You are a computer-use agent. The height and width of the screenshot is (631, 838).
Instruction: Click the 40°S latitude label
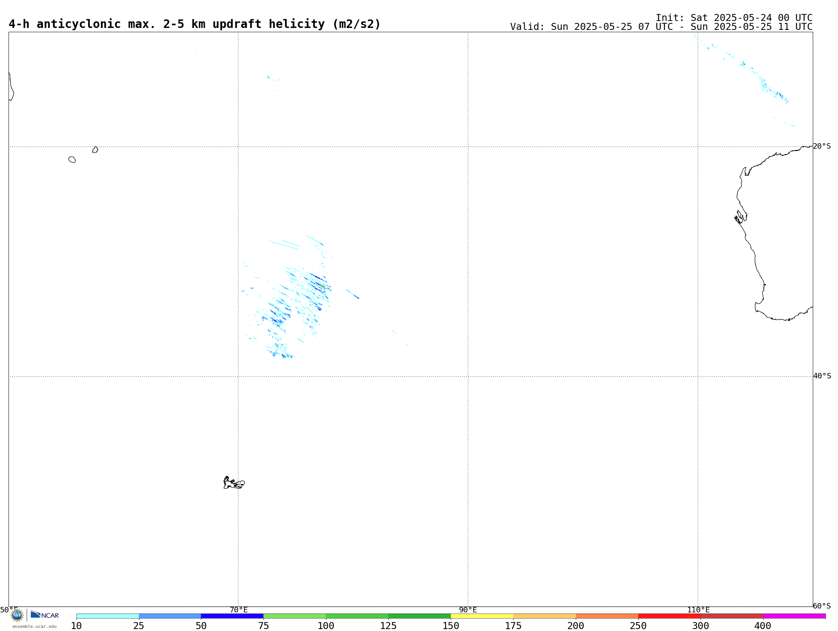pyautogui.click(x=822, y=376)
